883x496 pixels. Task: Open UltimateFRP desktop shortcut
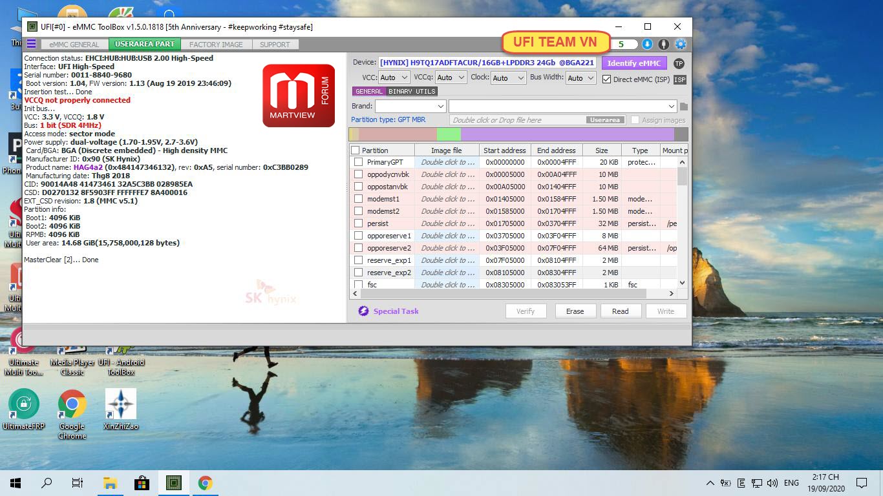click(x=24, y=409)
